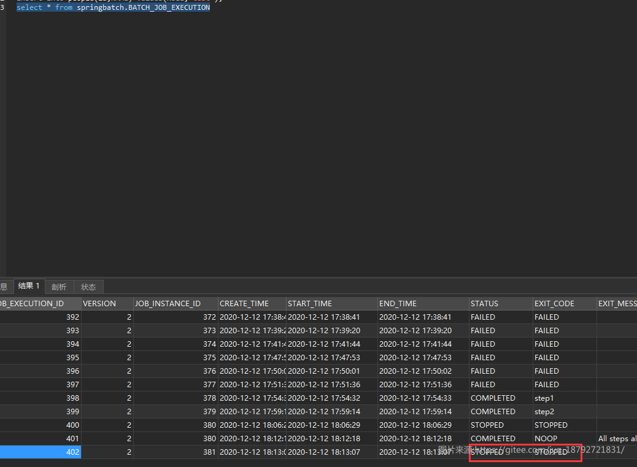The height and width of the screenshot is (467, 637).
Task: Click the highlighted execution ID 402 cell
Action: pos(41,452)
